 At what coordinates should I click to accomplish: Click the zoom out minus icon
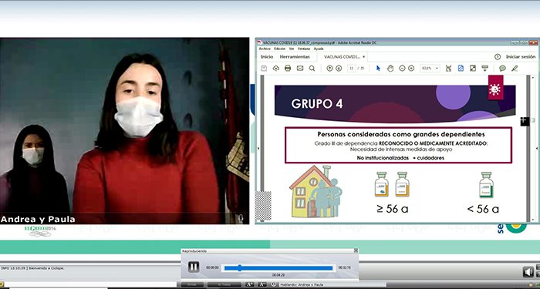pos(402,68)
